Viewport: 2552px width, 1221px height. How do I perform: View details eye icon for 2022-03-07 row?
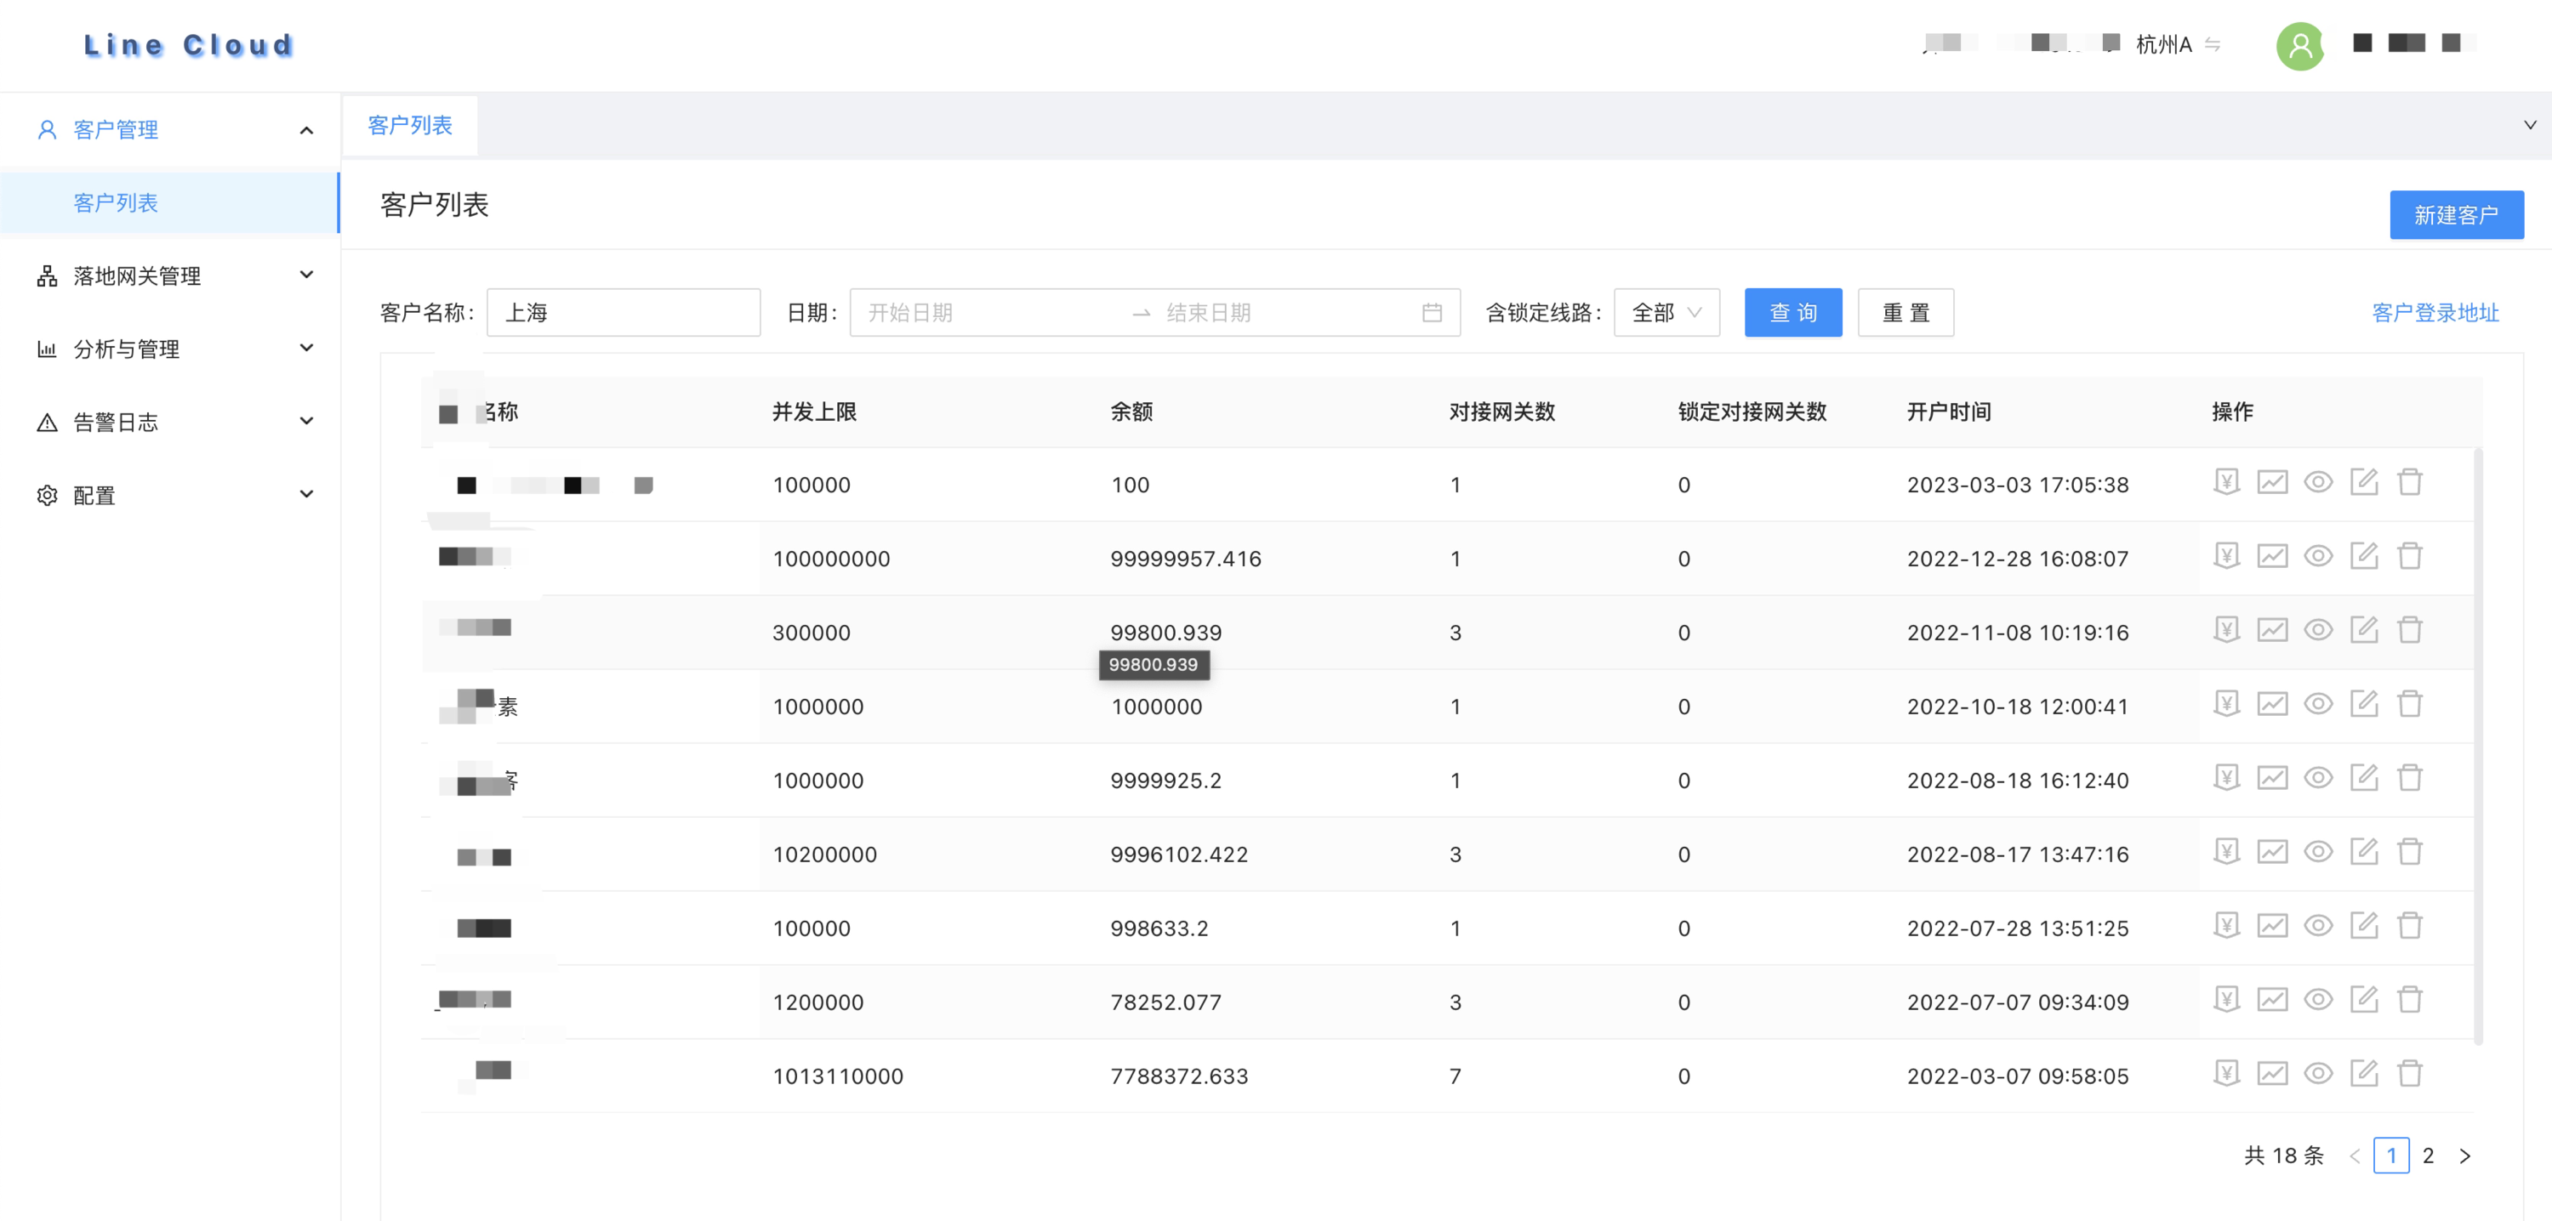[2317, 1073]
